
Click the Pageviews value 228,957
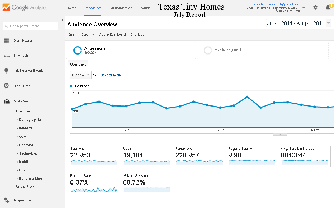click(x=187, y=155)
